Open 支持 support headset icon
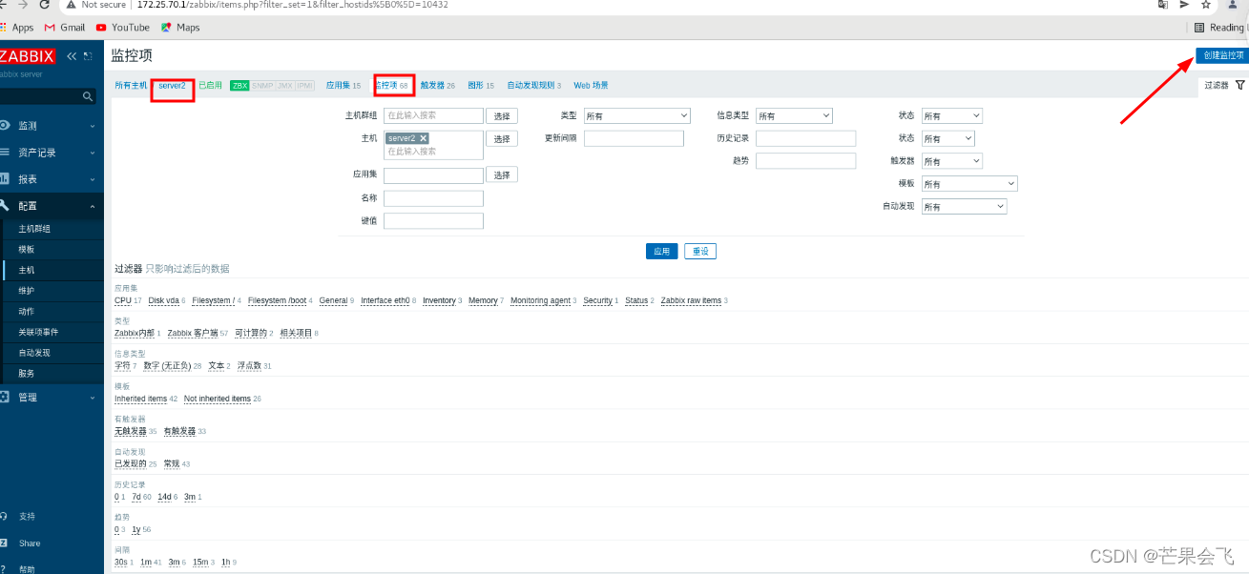 pyautogui.click(x=4, y=516)
